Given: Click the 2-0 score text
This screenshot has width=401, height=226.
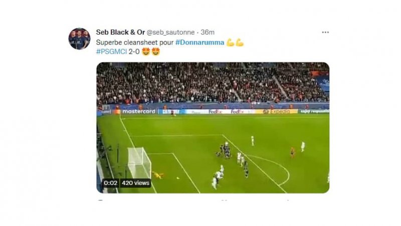Looking at the screenshot, I should coord(134,52).
